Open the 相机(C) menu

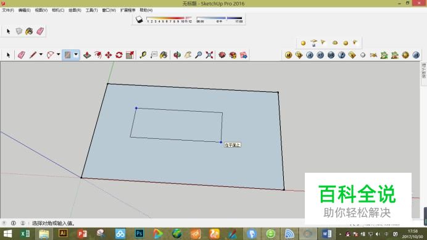click(x=58, y=10)
